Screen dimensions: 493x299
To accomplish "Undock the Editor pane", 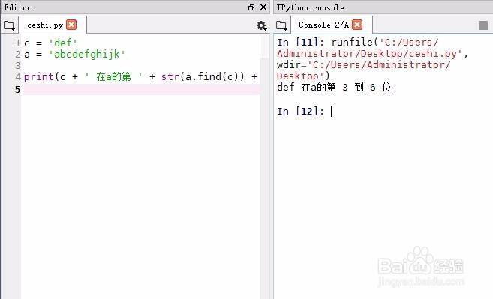I will point(251,7).
